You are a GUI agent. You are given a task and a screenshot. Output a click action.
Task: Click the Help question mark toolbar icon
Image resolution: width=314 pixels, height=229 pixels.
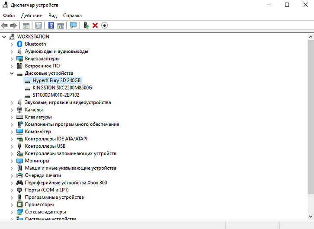pyautogui.click(x=51, y=25)
